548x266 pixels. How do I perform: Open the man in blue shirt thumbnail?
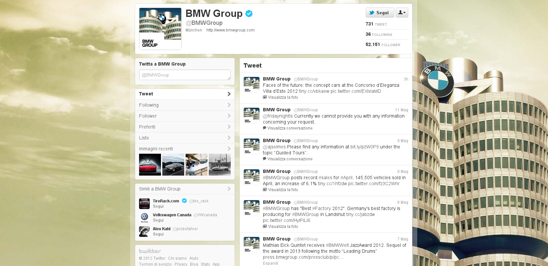coord(196,165)
